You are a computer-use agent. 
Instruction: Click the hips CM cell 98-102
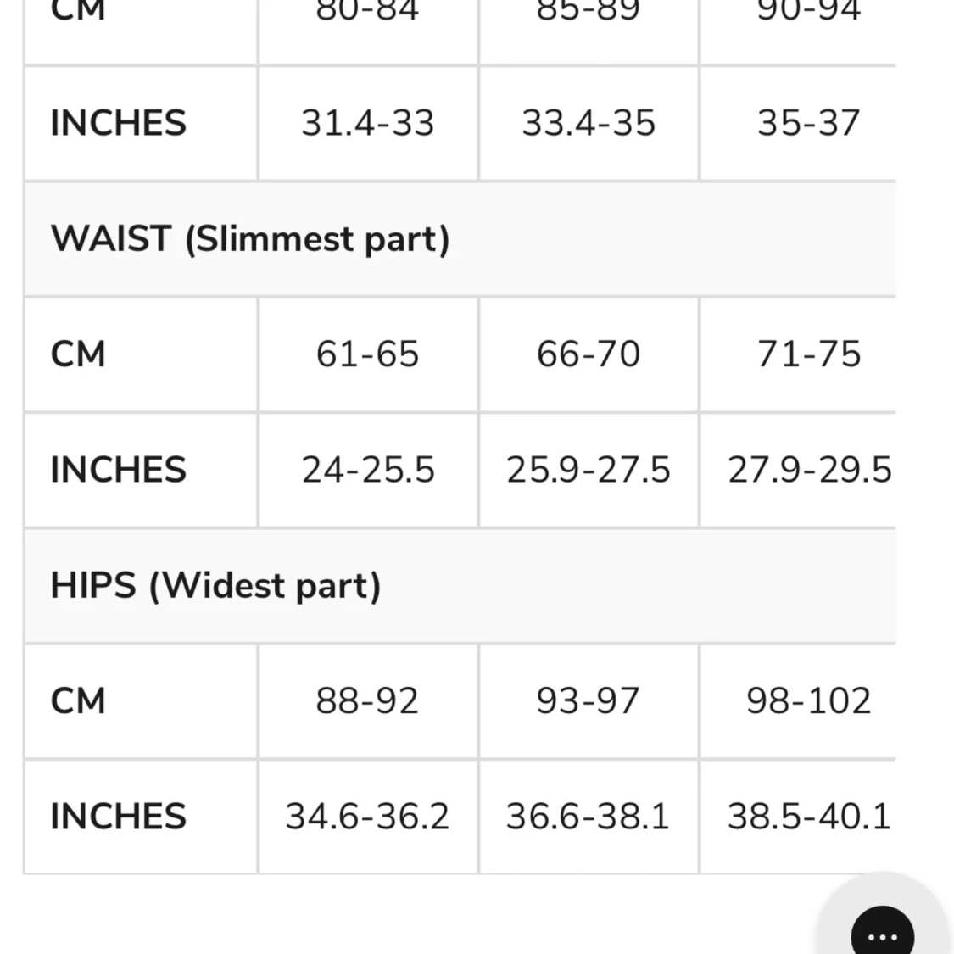(x=798, y=701)
